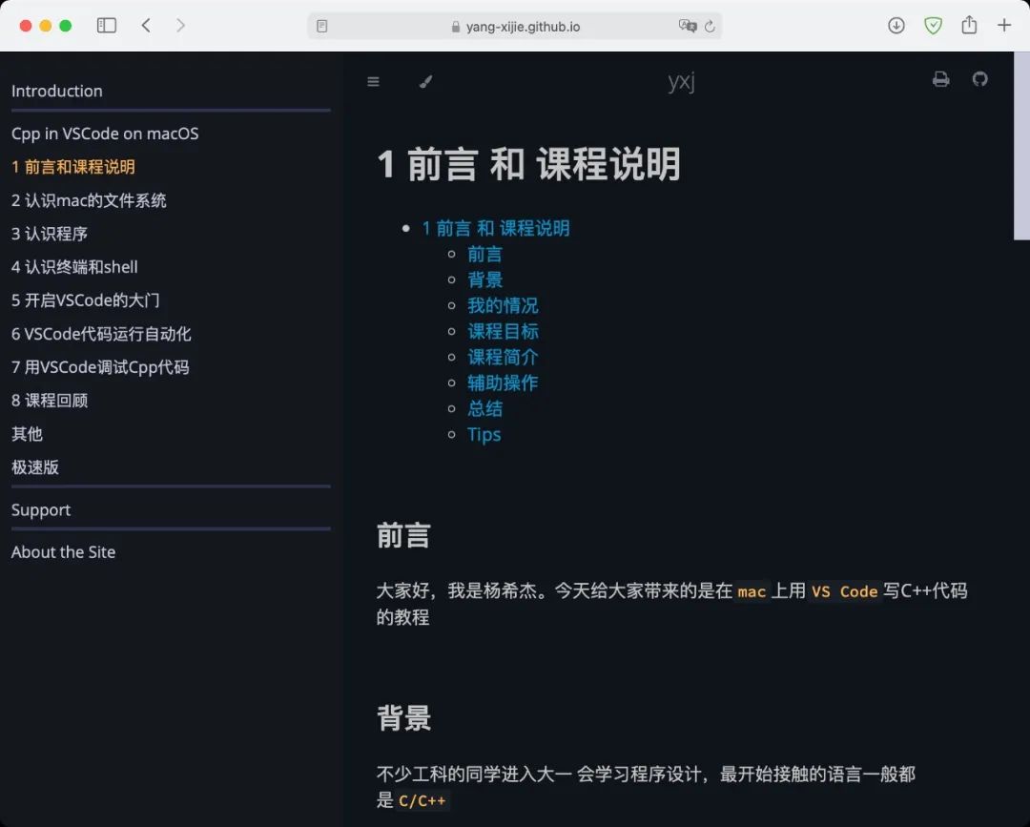Open chapter 2 认识mac的文件系统

click(x=89, y=200)
